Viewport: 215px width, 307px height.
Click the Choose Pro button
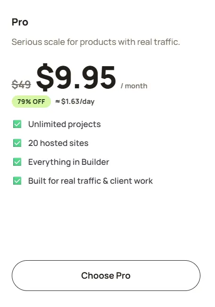pos(106,275)
